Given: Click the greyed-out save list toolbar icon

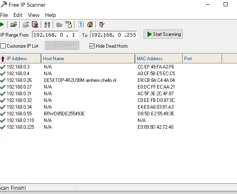Looking at the screenshot, I should (26, 24).
